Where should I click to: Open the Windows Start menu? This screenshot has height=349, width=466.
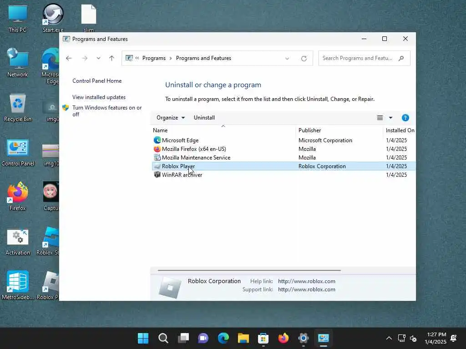(x=143, y=338)
